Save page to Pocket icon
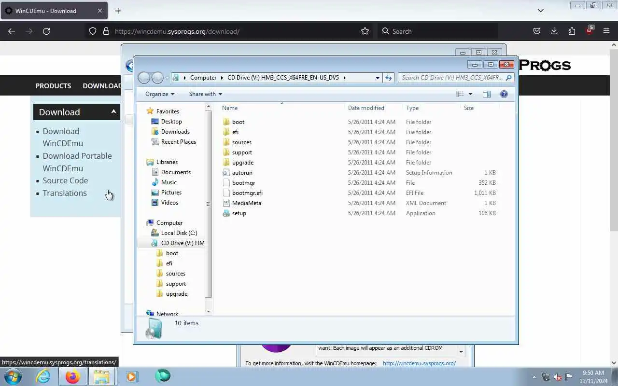 tap(537, 31)
